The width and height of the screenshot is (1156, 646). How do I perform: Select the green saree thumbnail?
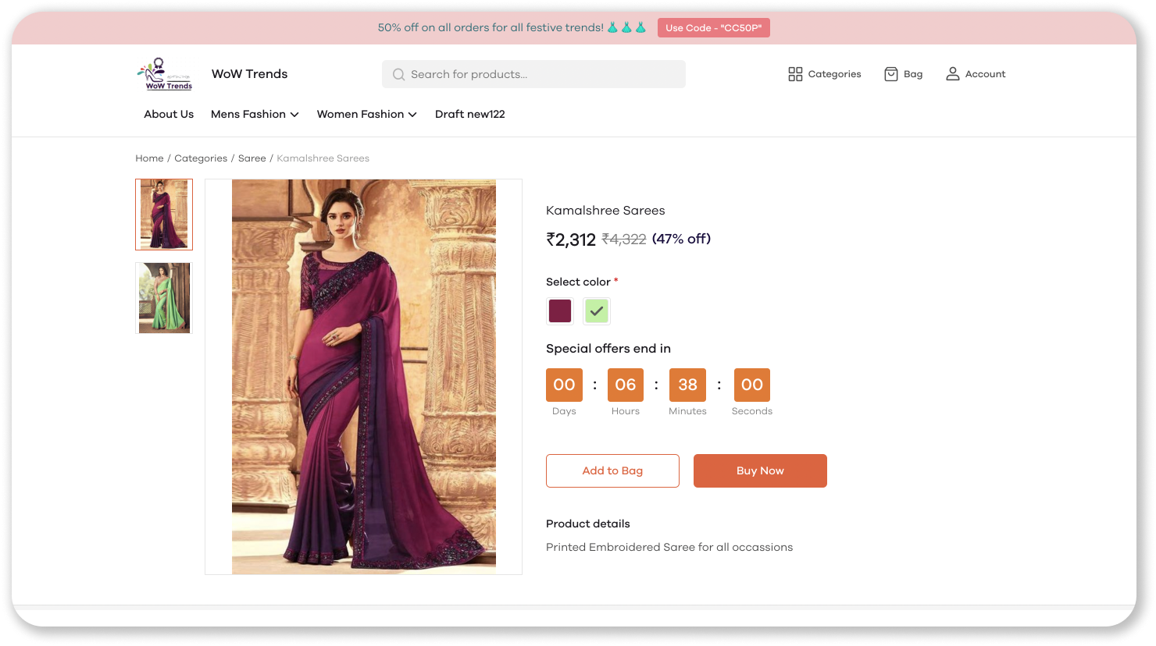coord(163,298)
